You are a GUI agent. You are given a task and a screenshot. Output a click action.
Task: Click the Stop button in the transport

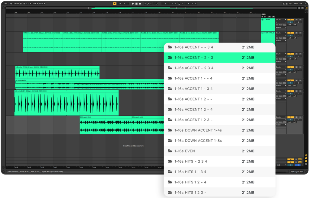[137, 4]
